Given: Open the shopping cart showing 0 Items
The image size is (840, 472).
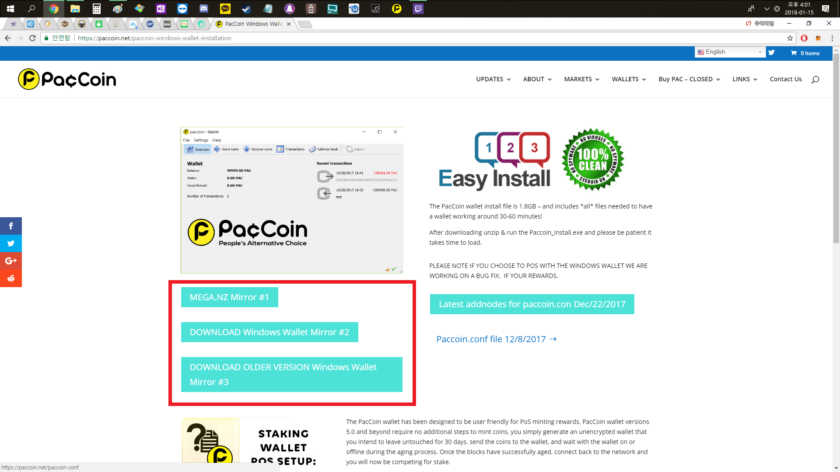Looking at the screenshot, I should point(805,53).
